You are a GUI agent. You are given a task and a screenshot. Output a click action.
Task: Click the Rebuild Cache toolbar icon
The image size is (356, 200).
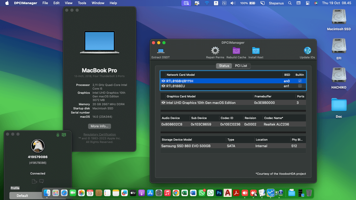point(236,51)
